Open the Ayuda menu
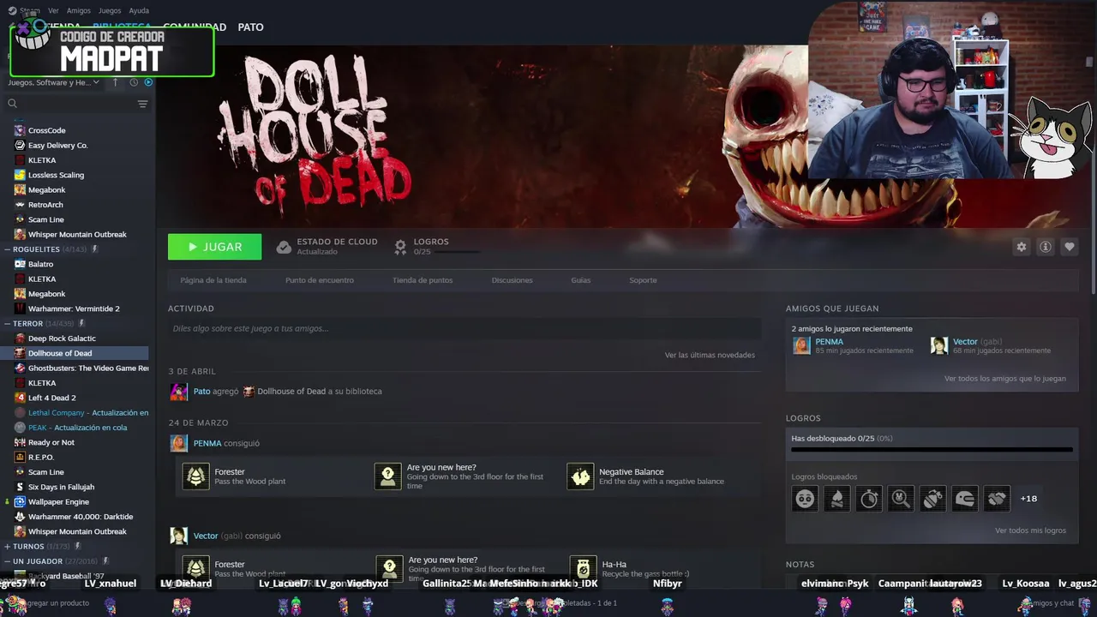 pos(139,11)
